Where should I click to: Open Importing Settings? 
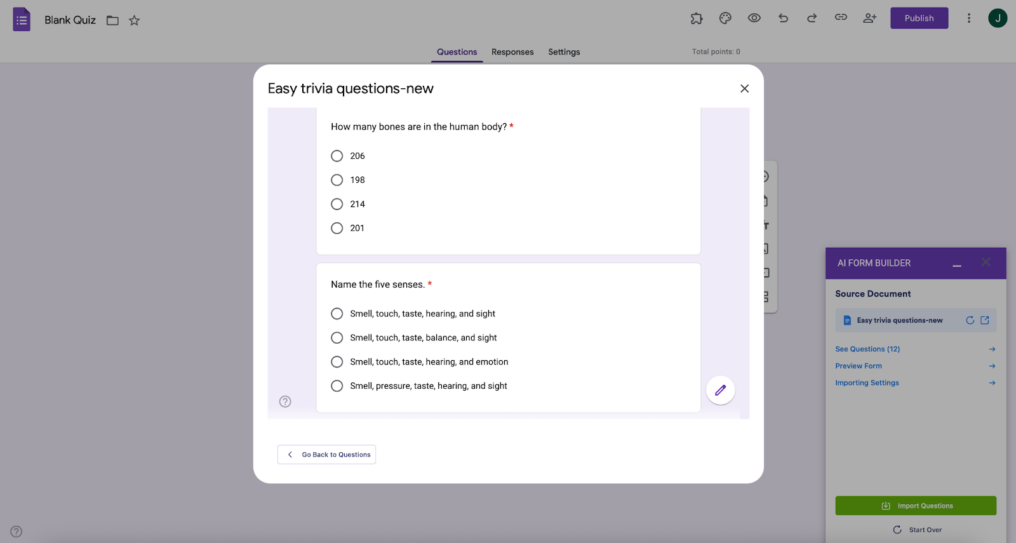click(x=867, y=382)
